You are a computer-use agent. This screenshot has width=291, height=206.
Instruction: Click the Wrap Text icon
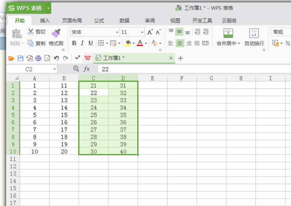[254, 33]
